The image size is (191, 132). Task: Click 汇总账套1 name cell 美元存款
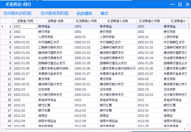[118, 79]
